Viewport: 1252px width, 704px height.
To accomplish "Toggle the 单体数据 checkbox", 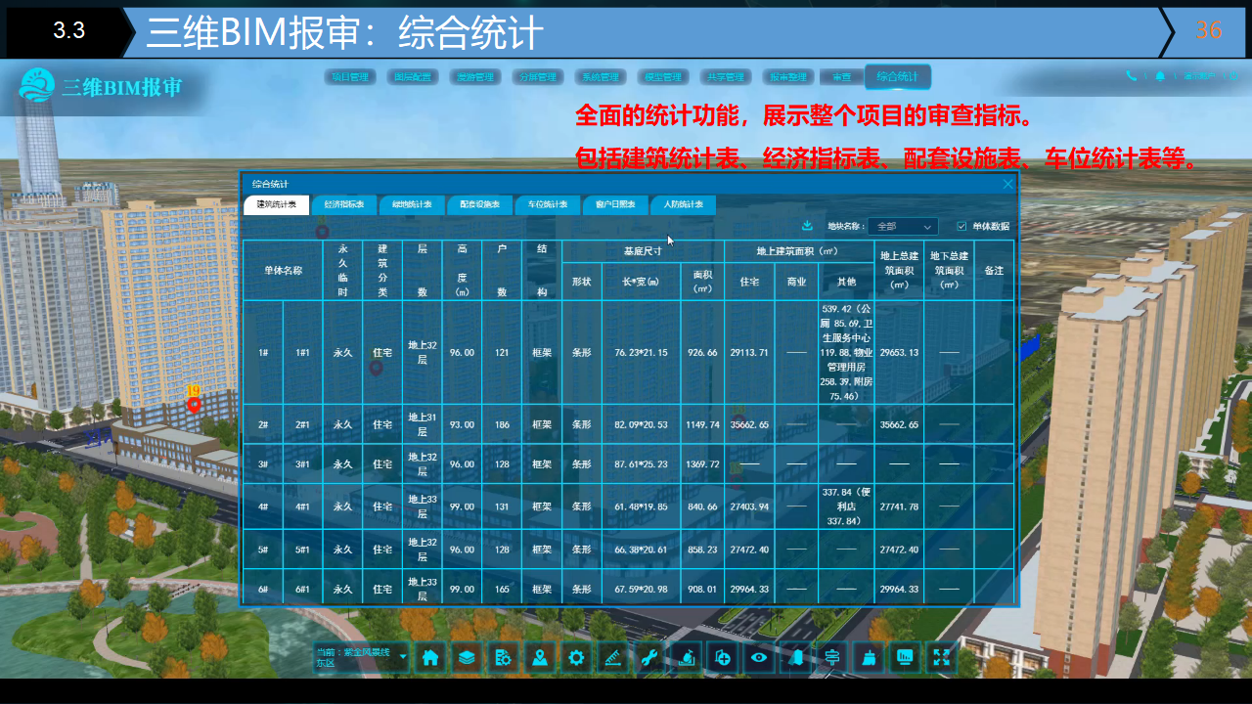I will point(961,226).
